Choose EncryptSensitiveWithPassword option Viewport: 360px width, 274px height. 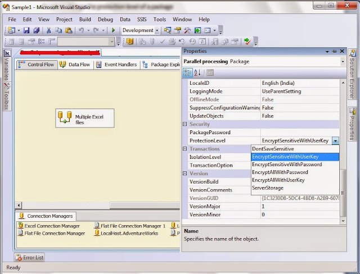tap(295, 165)
